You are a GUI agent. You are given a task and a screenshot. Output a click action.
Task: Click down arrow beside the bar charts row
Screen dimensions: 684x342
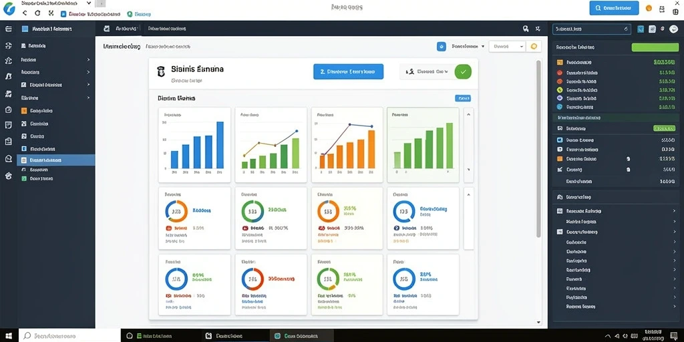pos(468,169)
